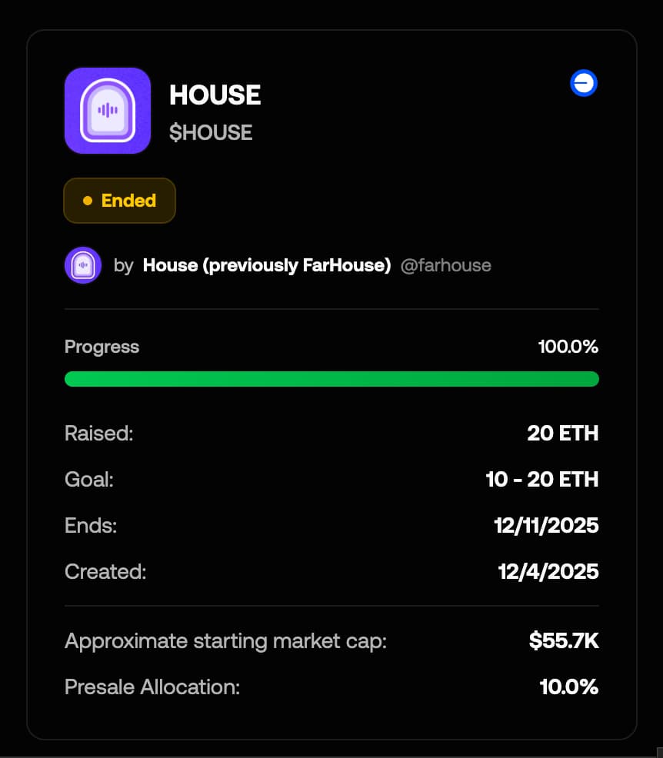The width and height of the screenshot is (663, 758).
Task: Click the 100.0% progress value
Action: point(568,347)
